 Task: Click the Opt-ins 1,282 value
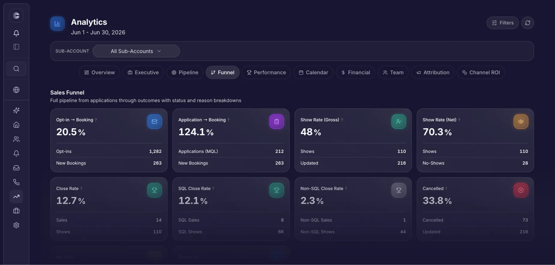(155, 151)
